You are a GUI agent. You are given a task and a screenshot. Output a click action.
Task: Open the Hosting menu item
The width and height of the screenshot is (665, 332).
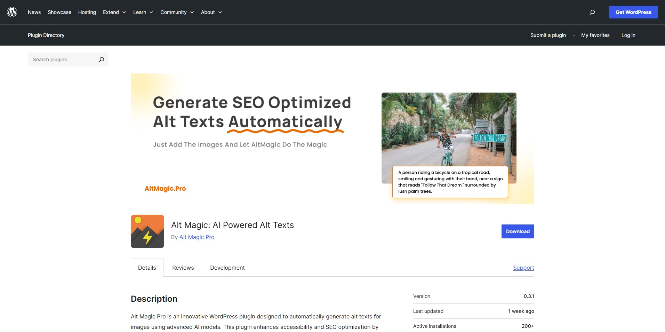pyautogui.click(x=87, y=12)
